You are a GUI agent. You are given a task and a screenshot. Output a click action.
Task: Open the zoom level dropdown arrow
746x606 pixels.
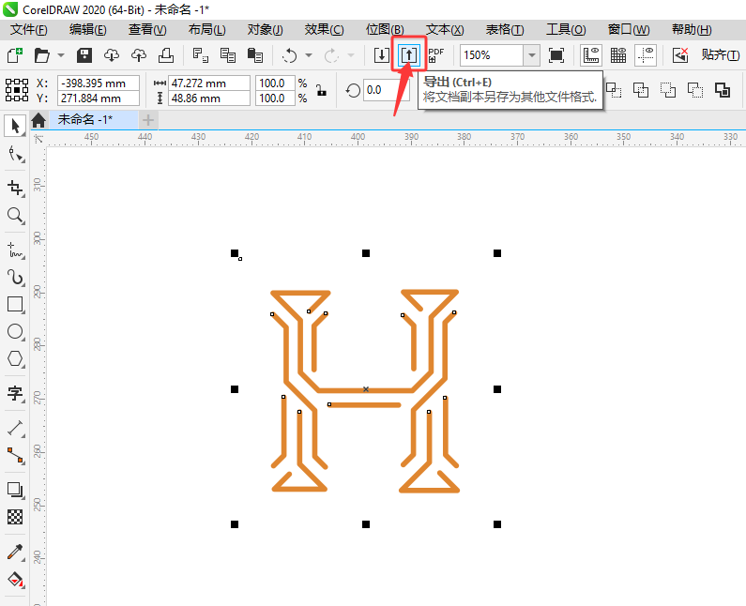(531, 55)
